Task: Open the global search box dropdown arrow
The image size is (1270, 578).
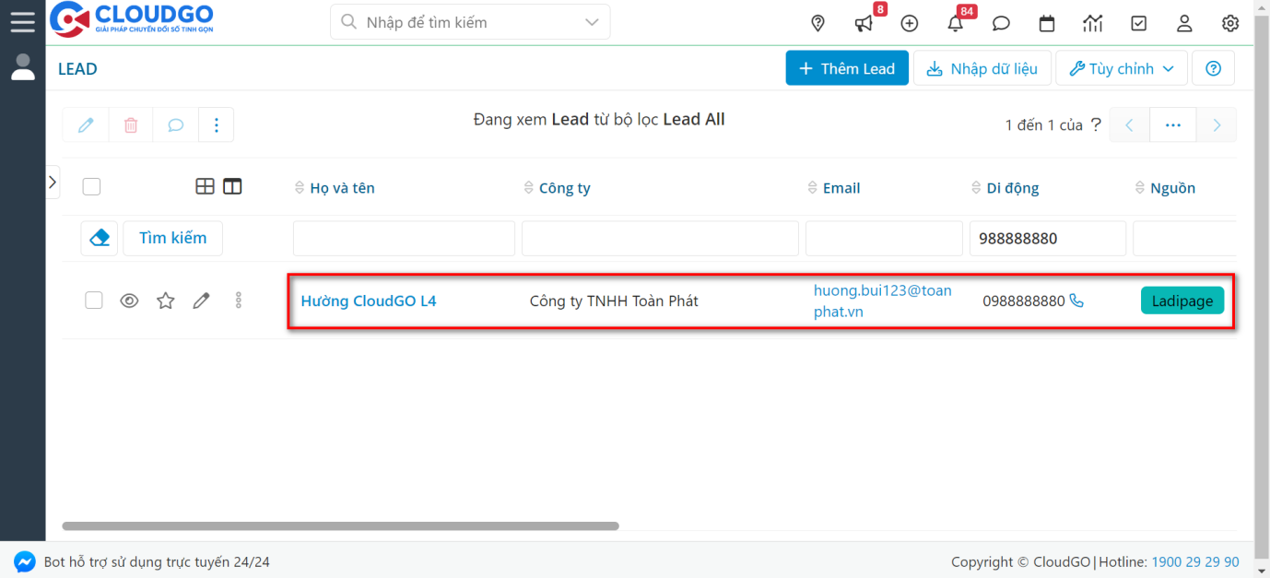Action: click(x=591, y=22)
